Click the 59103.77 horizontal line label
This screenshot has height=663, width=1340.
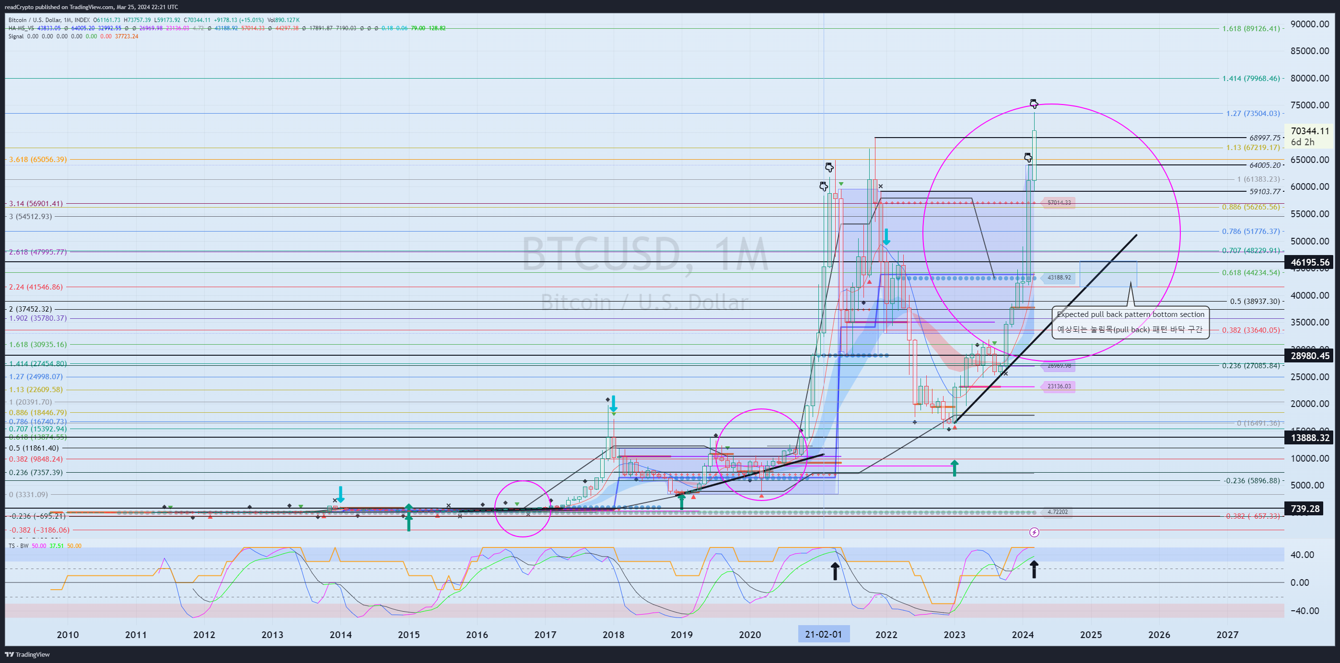click(x=1265, y=192)
